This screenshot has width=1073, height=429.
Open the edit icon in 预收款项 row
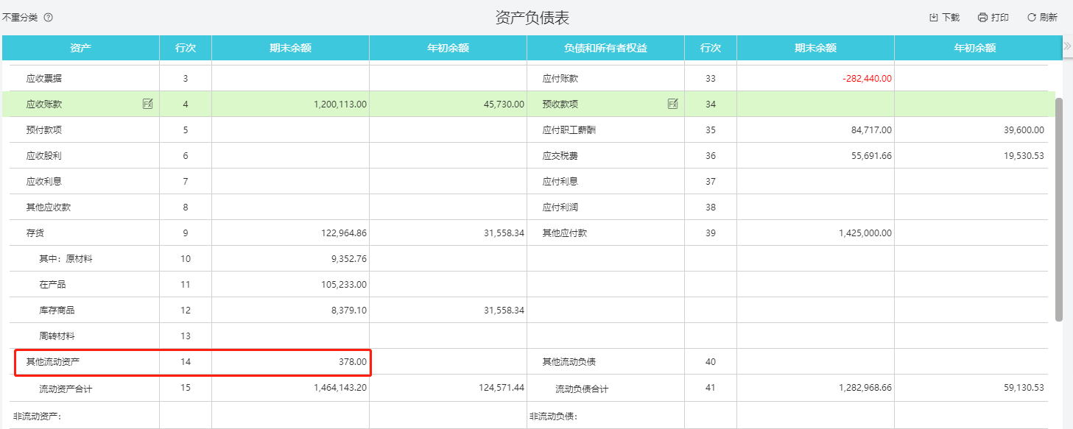click(672, 104)
